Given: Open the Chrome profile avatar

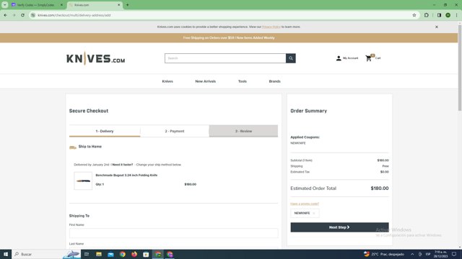Looking at the screenshot, I should (448, 15).
